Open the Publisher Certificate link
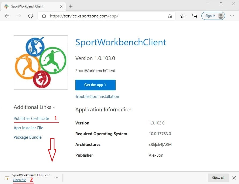This screenshot has width=239, height=184. pyautogui.click(x=31, y=119)
